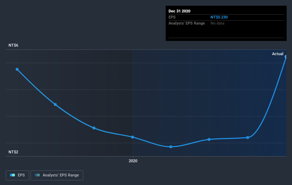The width and height of the screenshot is (292, 185).
Task: Click the Dec 31 2020 tooltip heading
Action: tap(179, 11)
